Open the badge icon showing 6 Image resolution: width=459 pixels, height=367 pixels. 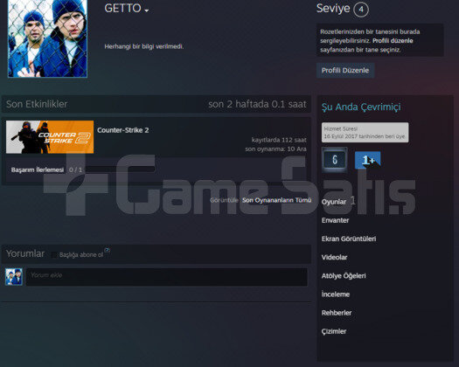pyautogui.click(x=335, y=160)
